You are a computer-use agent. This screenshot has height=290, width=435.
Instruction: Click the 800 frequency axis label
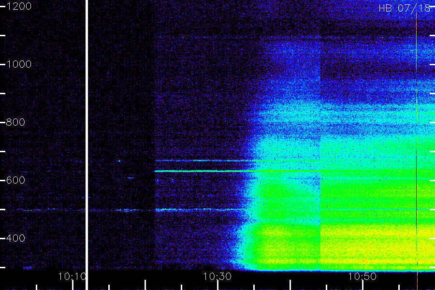[x=15, y=122]
